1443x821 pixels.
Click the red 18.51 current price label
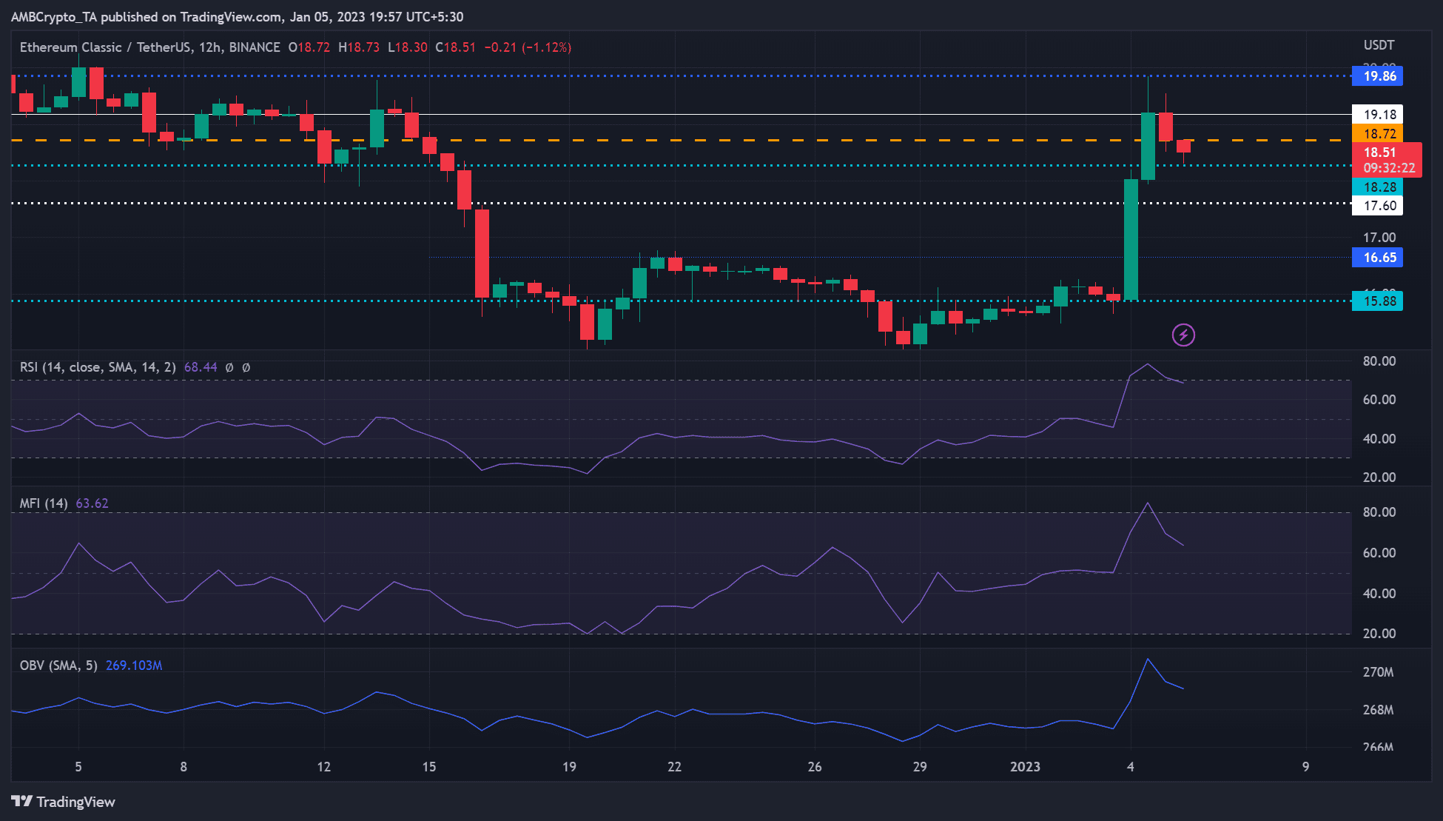[x=1380, y=152]
